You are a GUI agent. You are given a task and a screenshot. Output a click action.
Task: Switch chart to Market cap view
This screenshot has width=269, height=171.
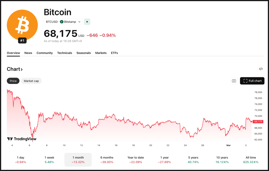(31, 81)
